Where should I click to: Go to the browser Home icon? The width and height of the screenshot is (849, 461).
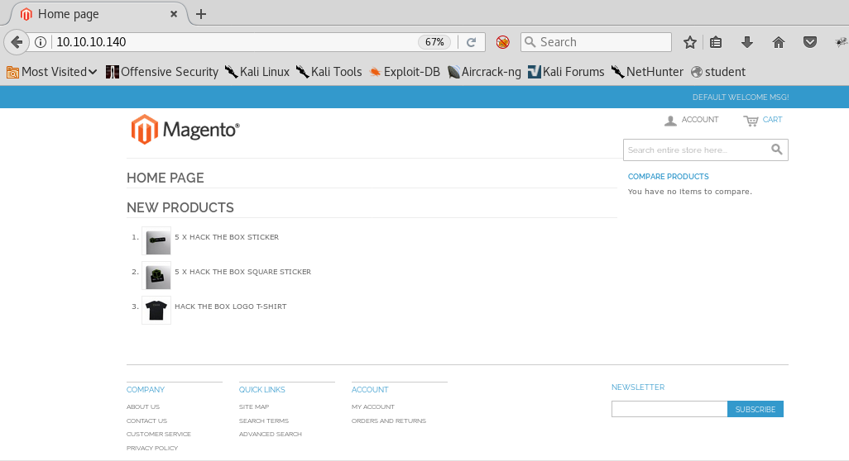point(778,42)
